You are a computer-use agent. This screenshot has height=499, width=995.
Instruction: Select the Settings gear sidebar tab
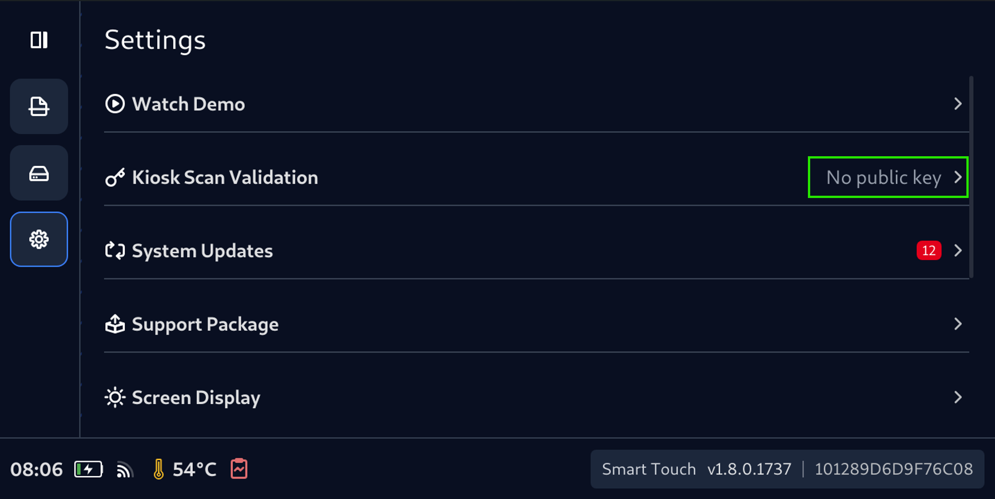click(39, 239)
